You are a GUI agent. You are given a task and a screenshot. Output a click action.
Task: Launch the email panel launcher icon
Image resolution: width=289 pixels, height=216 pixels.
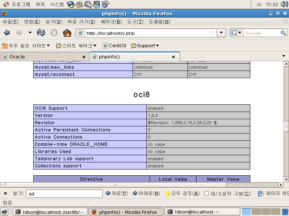79,4
